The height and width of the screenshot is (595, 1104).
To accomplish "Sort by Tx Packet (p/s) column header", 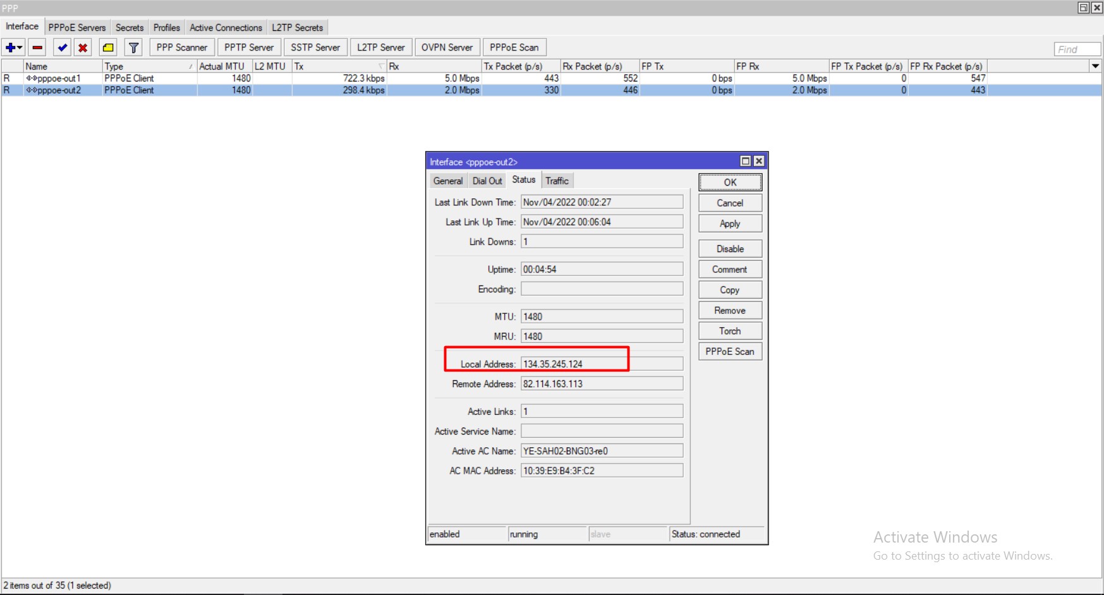I will tap(521, 66).
